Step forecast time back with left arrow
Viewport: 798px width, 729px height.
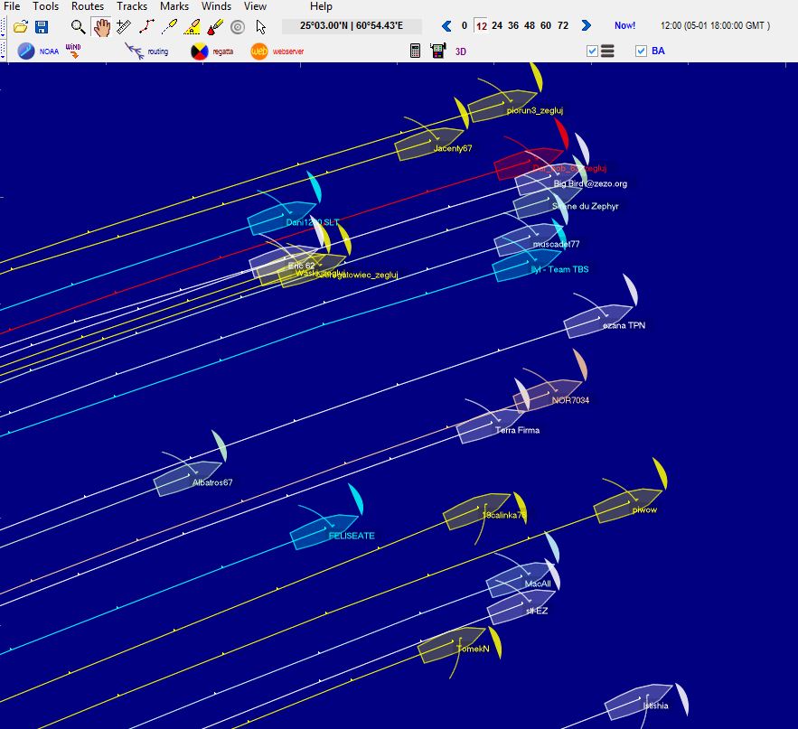pyautogui.click(x=446, y=26)
